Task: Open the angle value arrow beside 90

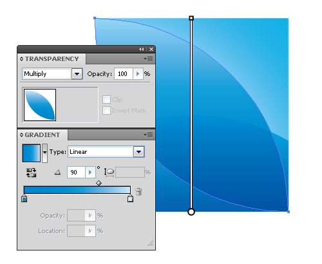Action: (x=90, y=172)
